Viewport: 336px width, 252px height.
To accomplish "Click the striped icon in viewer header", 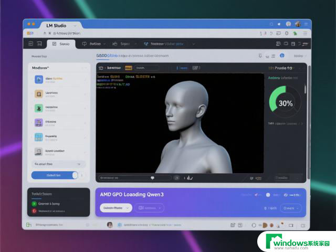I will click(195, 68).
